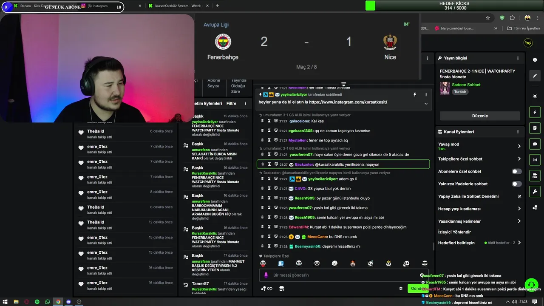Click the focus frame icon in sidebar
This screenshot has width=544, height=306.
click(535, 96)
